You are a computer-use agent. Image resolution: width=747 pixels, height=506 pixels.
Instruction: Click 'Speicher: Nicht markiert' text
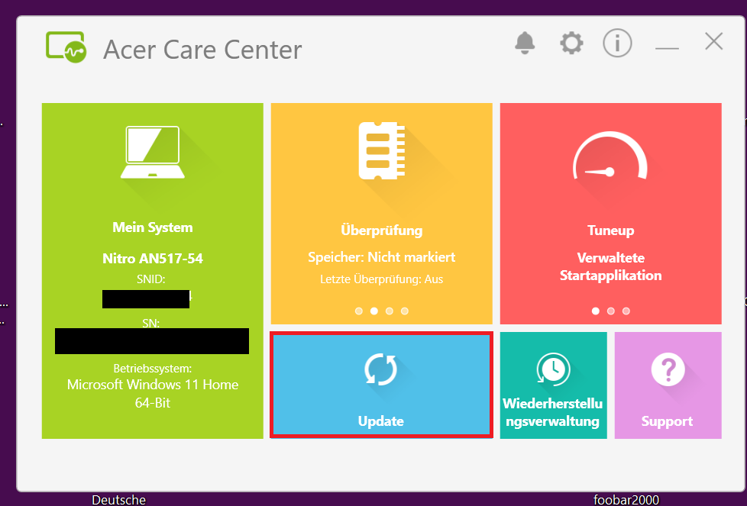point(382,257)
